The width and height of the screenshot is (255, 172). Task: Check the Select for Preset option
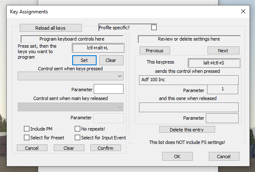point(27,137)
